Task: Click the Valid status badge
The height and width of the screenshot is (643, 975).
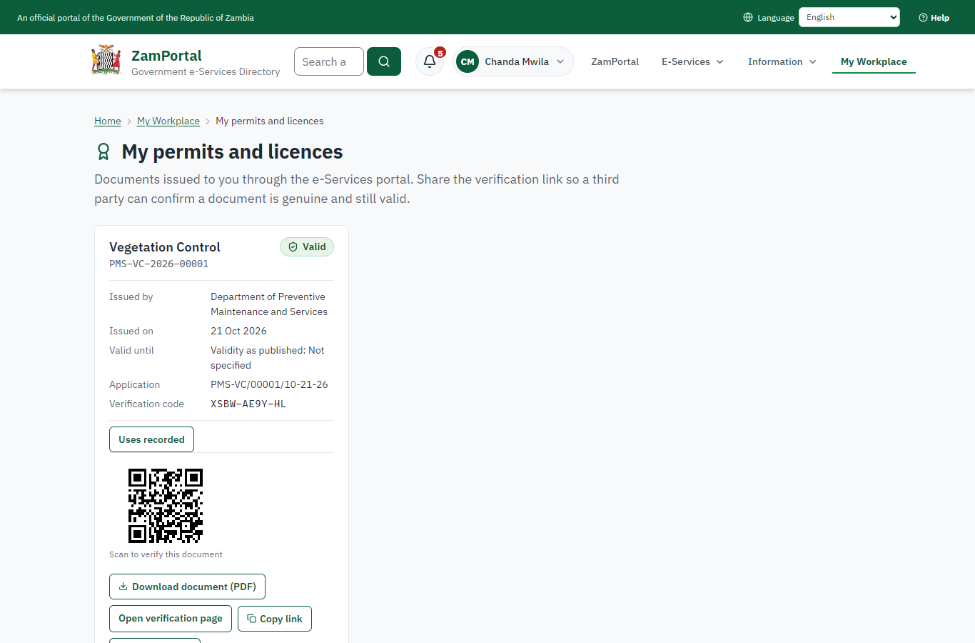Action: coord(307,246)
